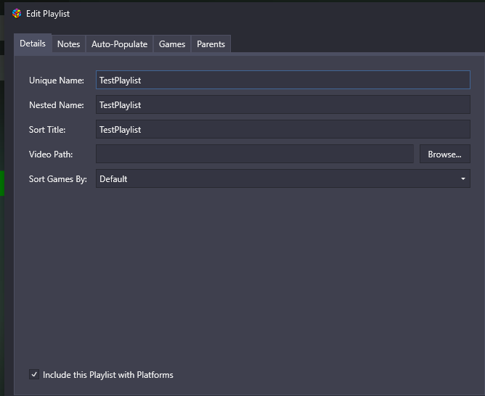
Task: Place cursor in the Sort Title field
Action: point(283,129)
